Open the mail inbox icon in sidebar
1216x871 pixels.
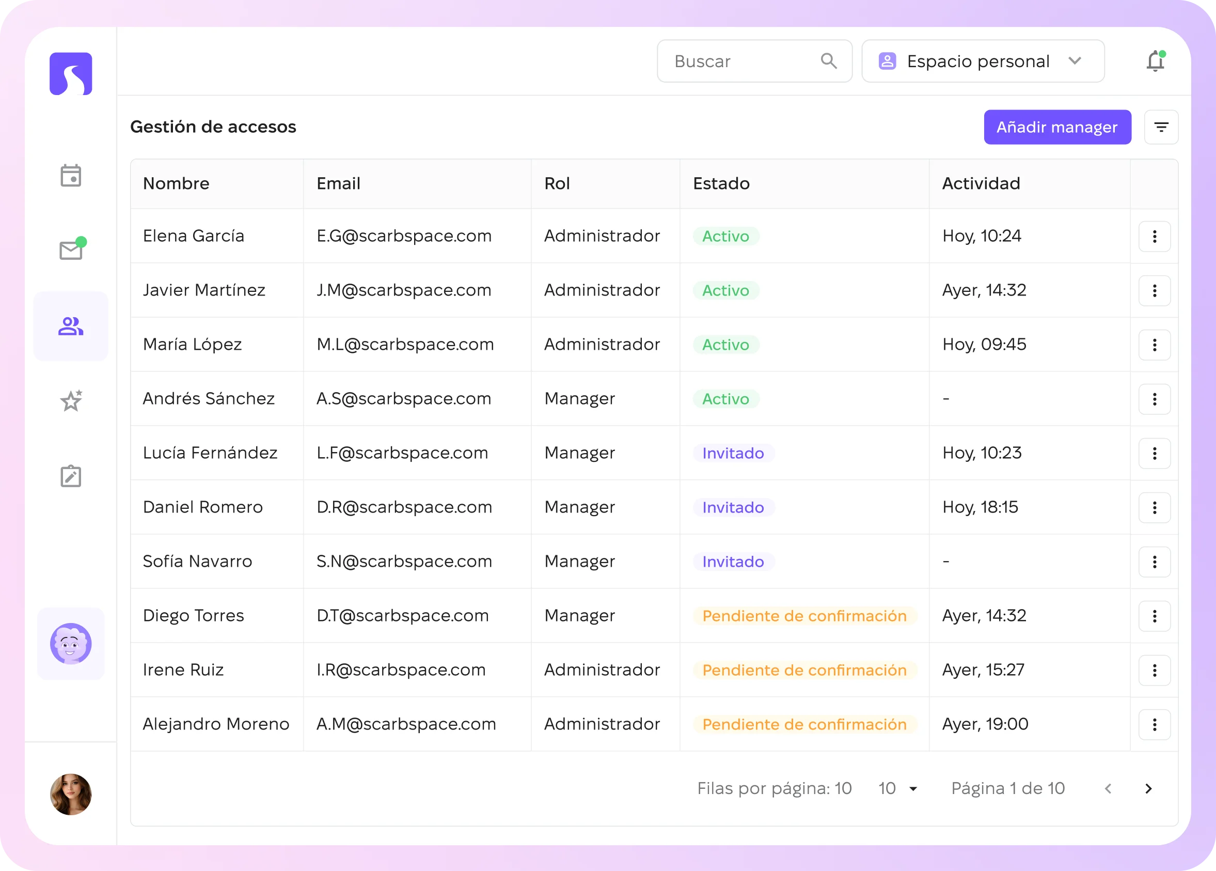tap(72, 249)
